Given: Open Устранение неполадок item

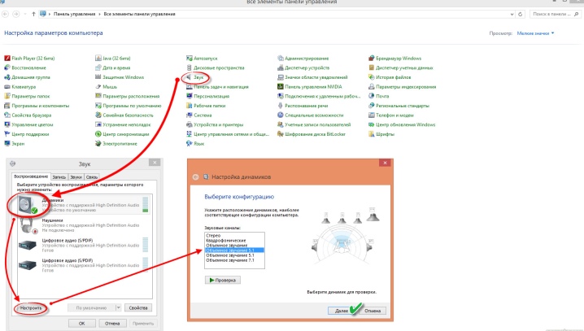Looking at the screenshot, I should (x=123, y=124).
